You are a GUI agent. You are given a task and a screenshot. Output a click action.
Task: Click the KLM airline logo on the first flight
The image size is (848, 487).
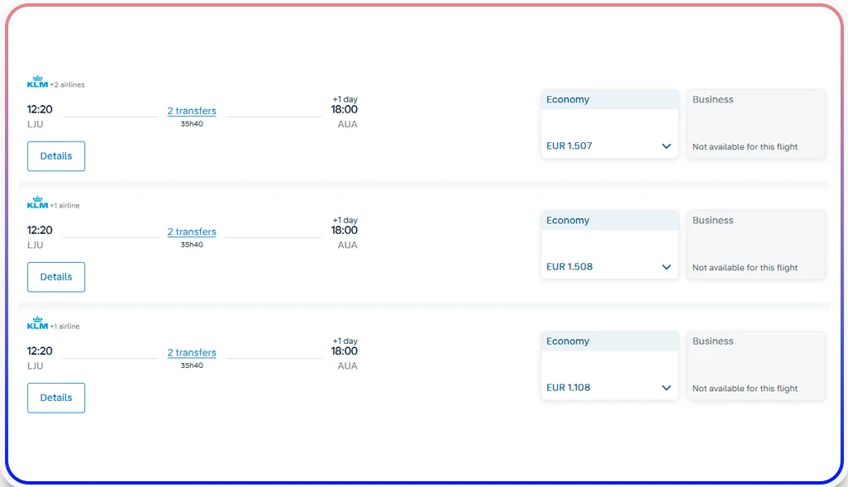(36, 81)
